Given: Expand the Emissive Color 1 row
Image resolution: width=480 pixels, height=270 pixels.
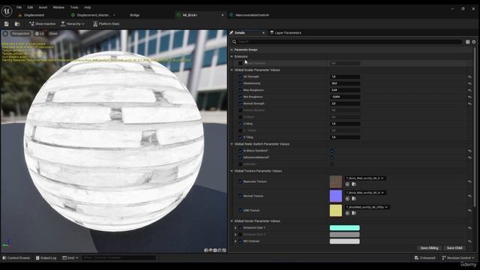Looking at the screenshot, I should coord(235,228).
